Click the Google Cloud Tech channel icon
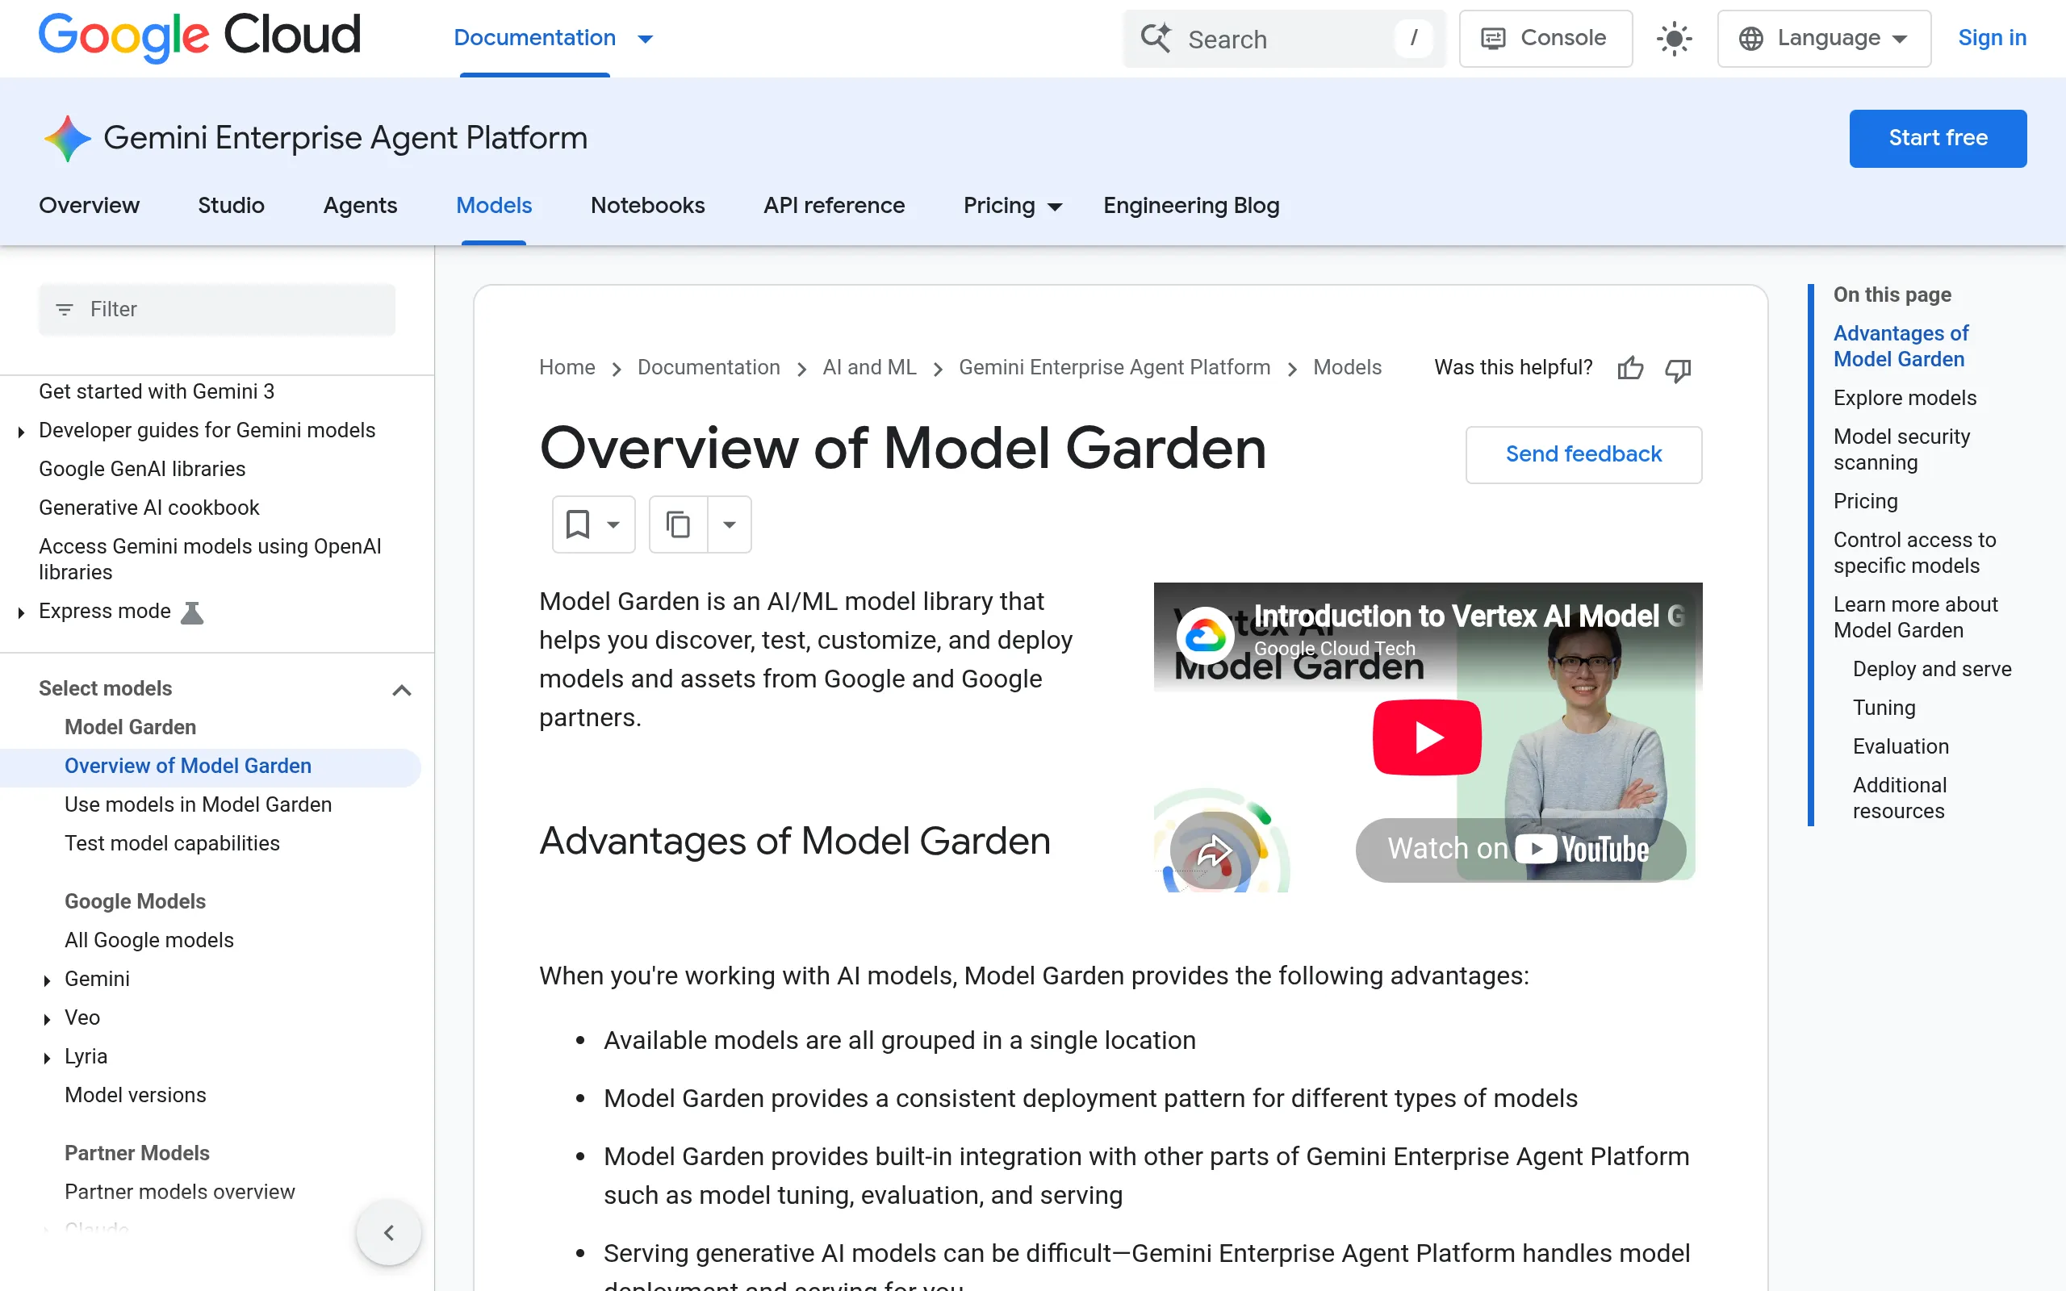Image resolution: width=2066 pixels, height=1291 pixels. (x=1206, y=635)
